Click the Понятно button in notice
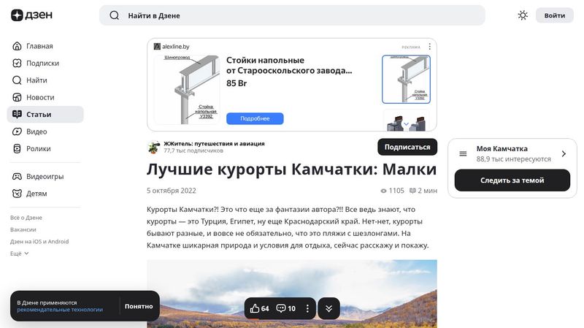Viewport: 584px width, 328px height. [139, 306]
